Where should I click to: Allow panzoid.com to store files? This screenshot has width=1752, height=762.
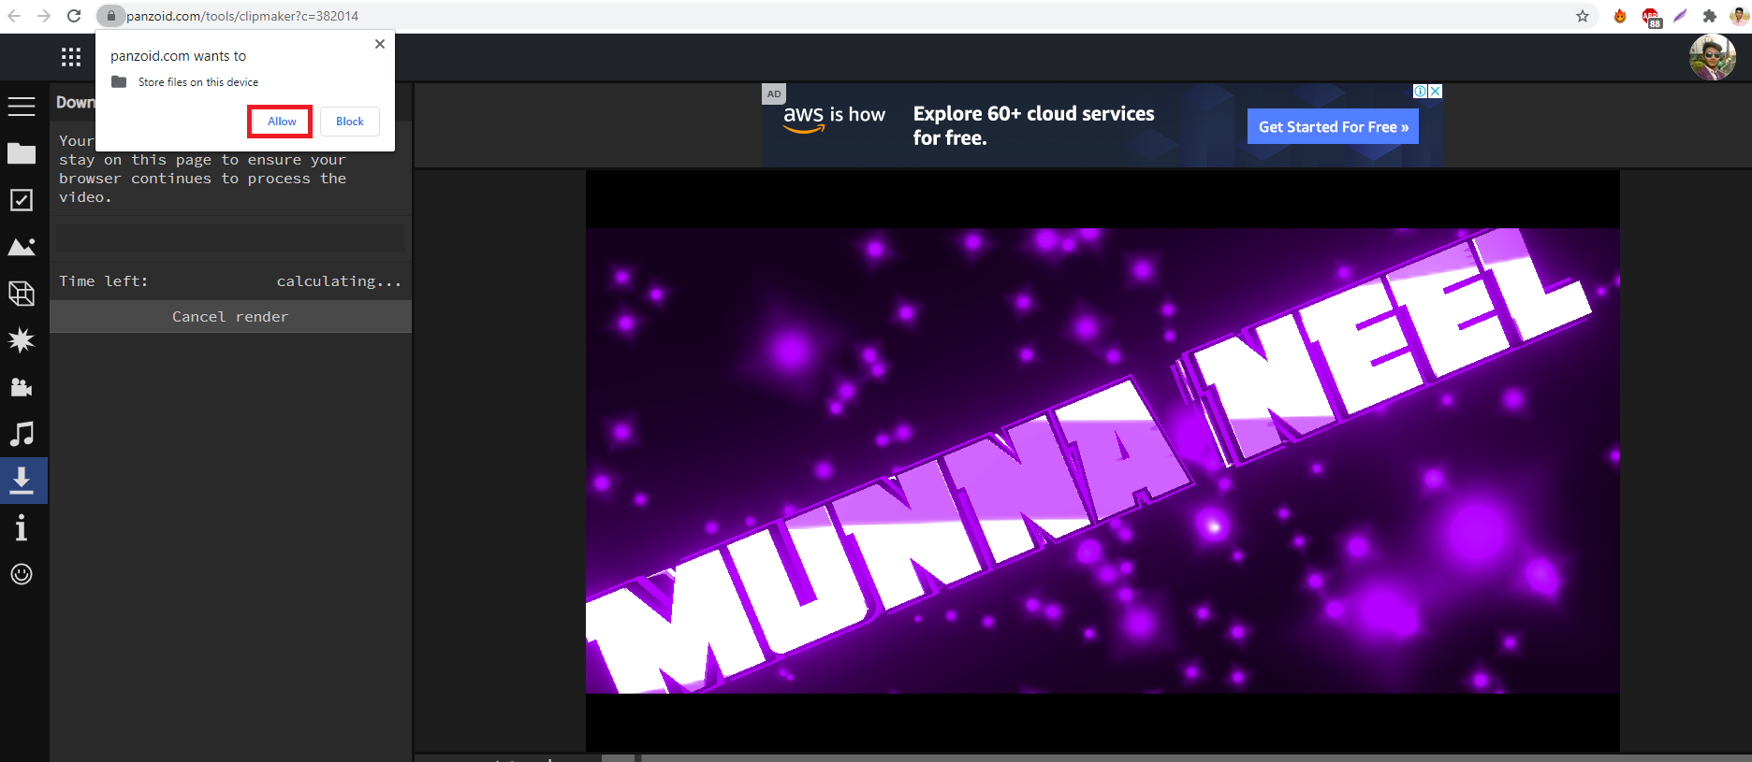(281, 122)
